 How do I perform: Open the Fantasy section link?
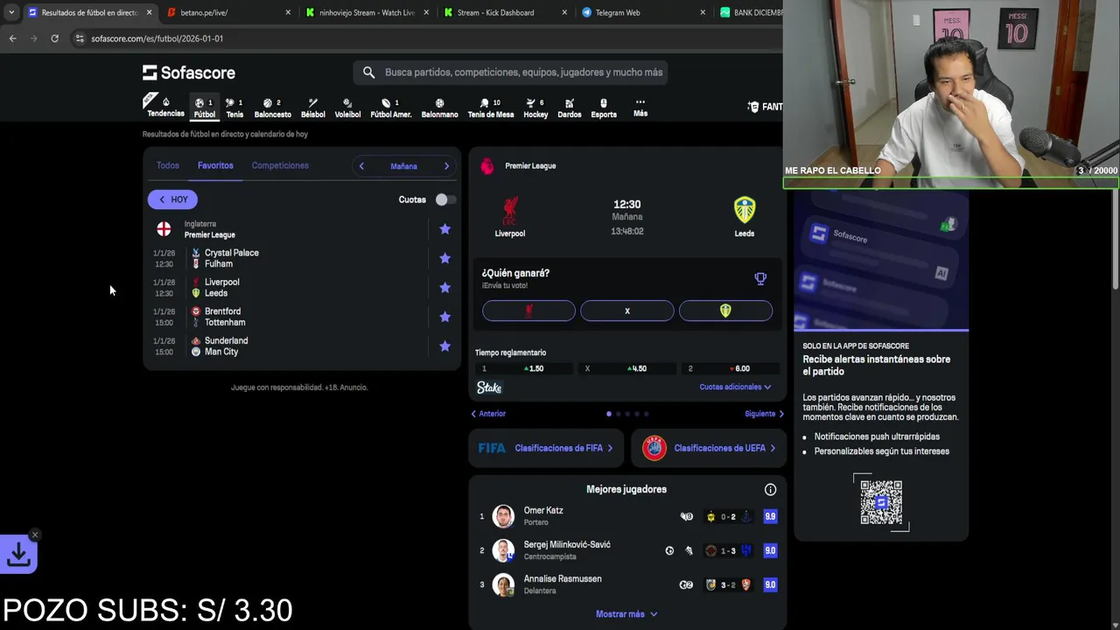coord(766,107)
